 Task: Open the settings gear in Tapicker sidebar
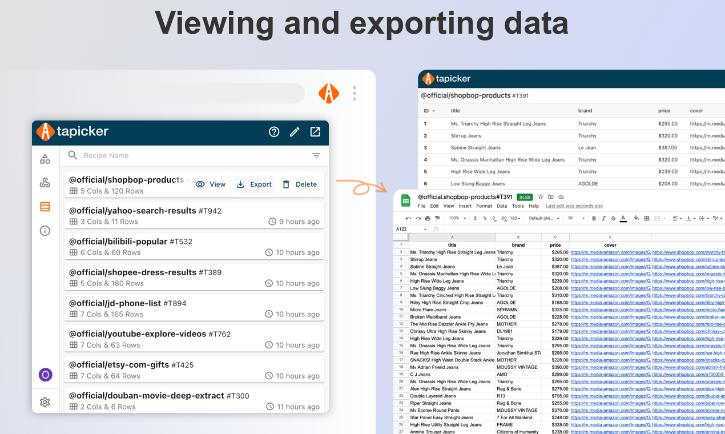click(x=45, y=402)
